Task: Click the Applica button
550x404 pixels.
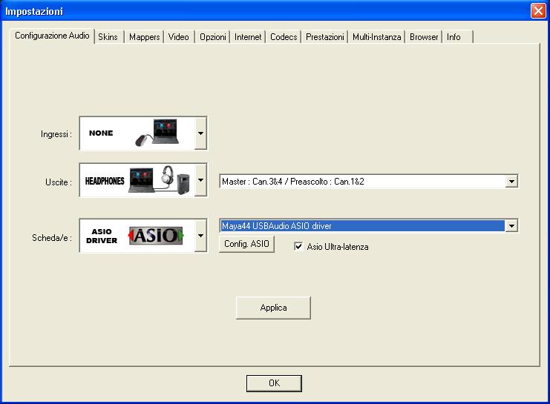Action: pos(273,308)
